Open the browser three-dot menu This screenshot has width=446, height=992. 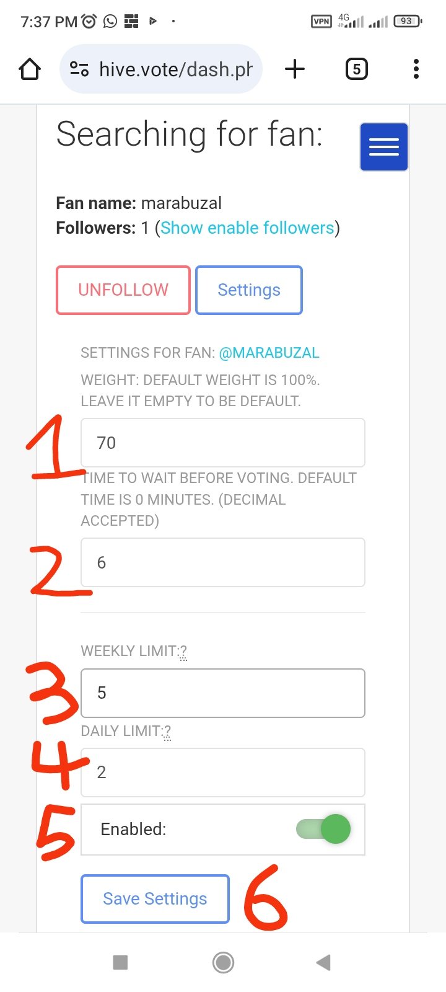coord(416,69)
